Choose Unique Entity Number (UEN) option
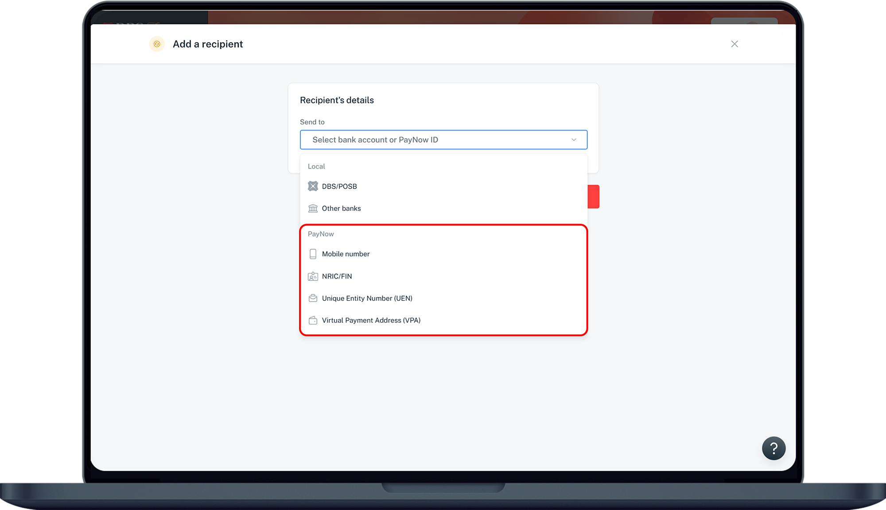 (x=367, y=298)
